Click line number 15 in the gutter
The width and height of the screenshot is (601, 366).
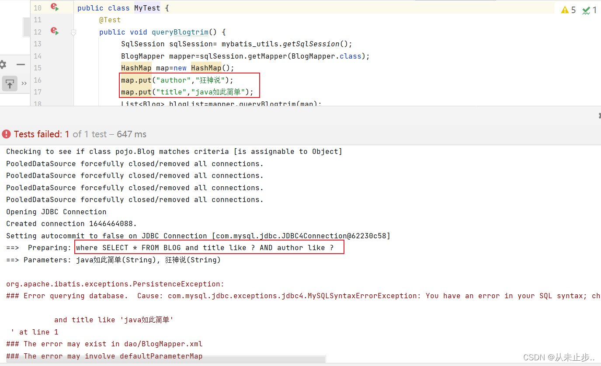pos(38,68)
